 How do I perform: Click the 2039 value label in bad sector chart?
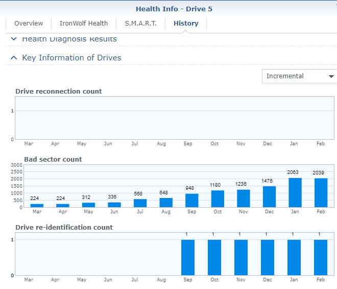318,173
